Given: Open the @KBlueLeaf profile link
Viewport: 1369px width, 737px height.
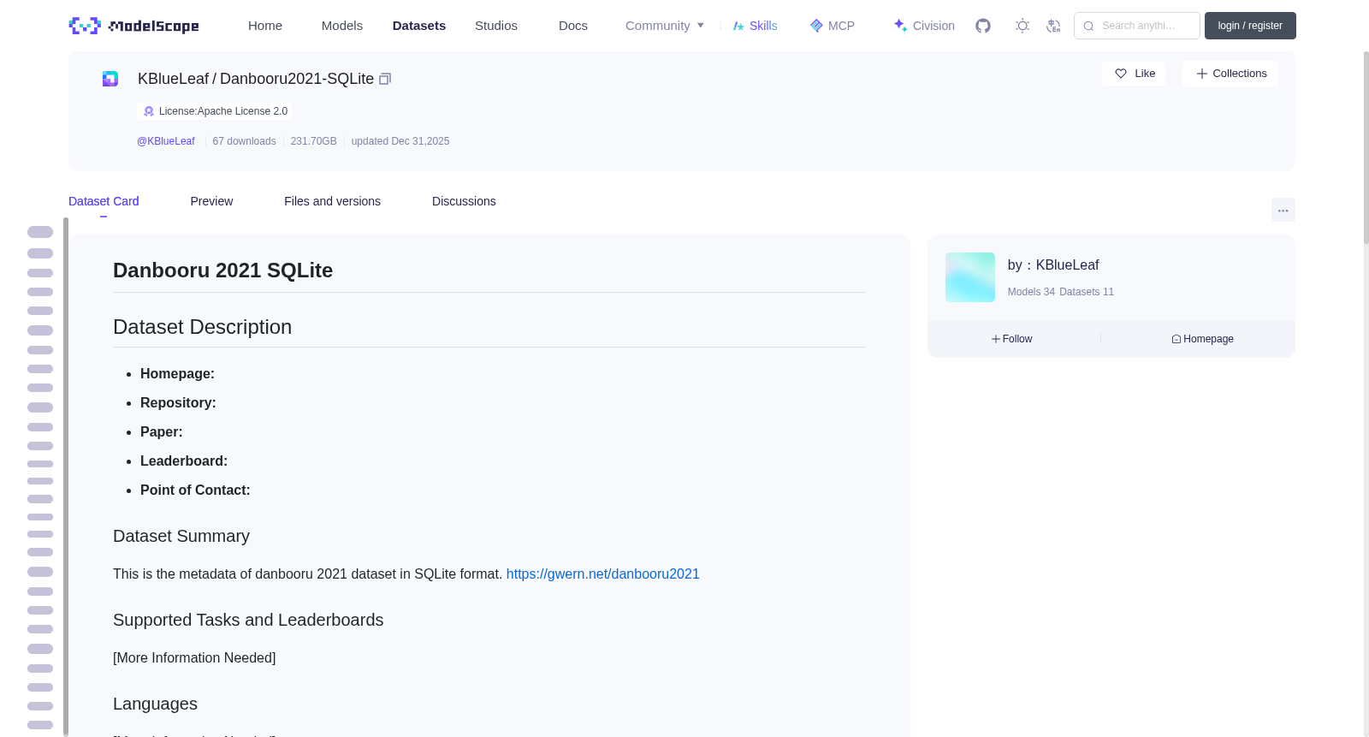Looking at the screenshot, I should (166, 141).
